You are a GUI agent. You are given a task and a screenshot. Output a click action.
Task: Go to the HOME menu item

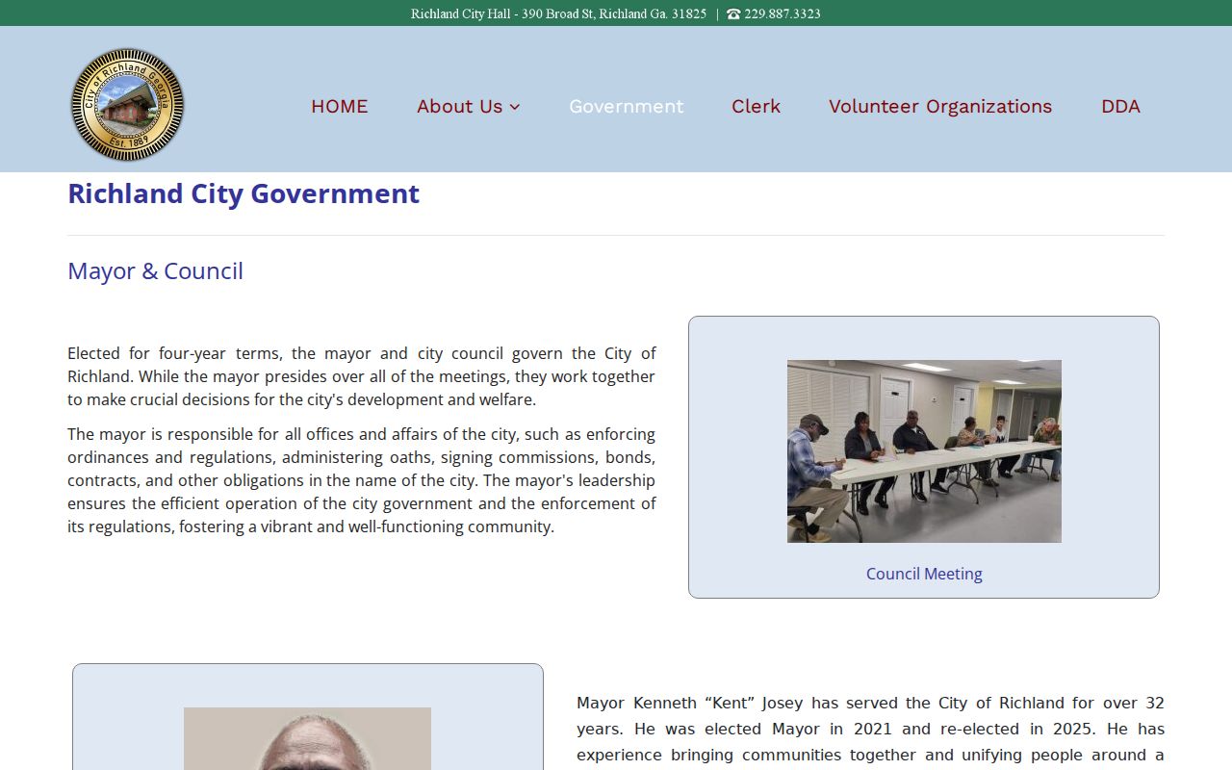click(339, 106)
